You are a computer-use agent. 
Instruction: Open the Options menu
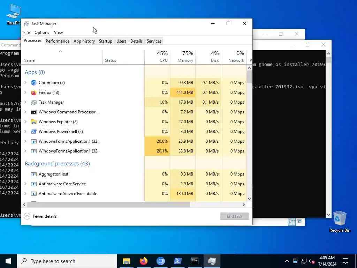(42, 32)
